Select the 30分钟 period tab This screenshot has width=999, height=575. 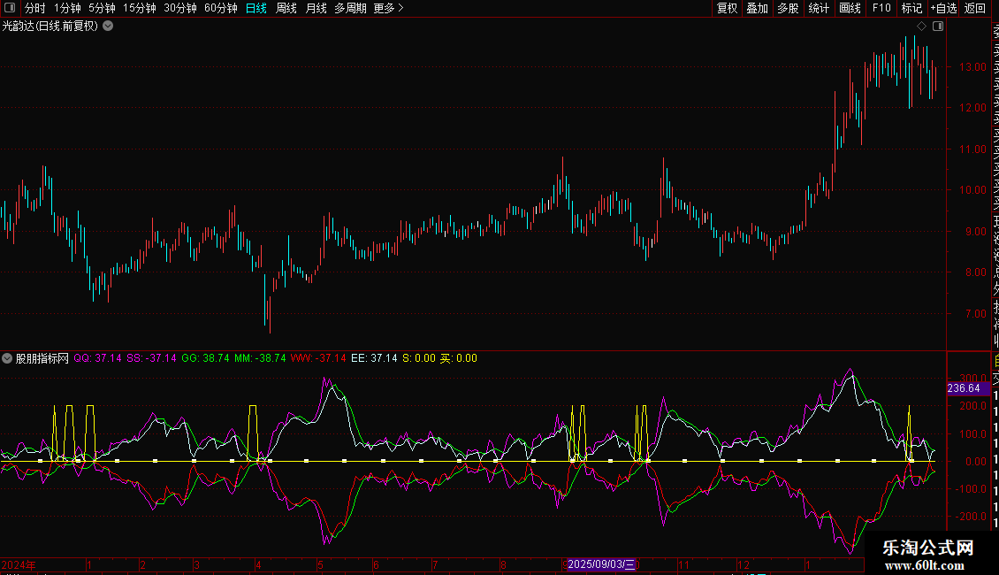(x=180, y=8)
